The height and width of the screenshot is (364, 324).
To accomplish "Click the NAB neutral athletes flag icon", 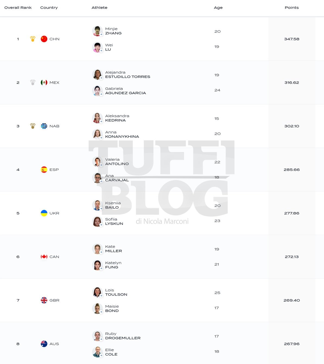I will [x=44, y=126].
